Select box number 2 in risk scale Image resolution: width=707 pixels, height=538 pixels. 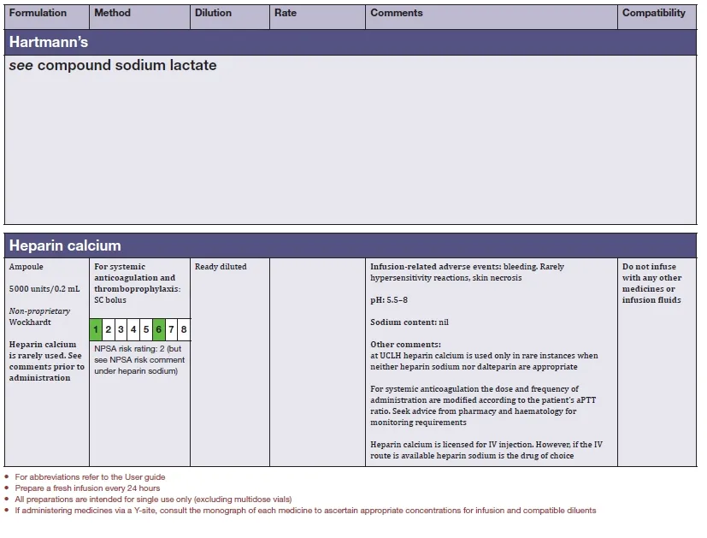click(109, 329)
